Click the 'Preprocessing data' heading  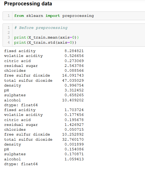28,4
